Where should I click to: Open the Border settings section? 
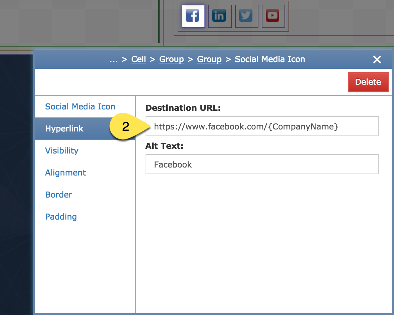(58, 195)
